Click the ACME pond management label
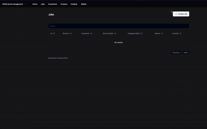This screenshot has width=207, height=129. click(12, 4)
